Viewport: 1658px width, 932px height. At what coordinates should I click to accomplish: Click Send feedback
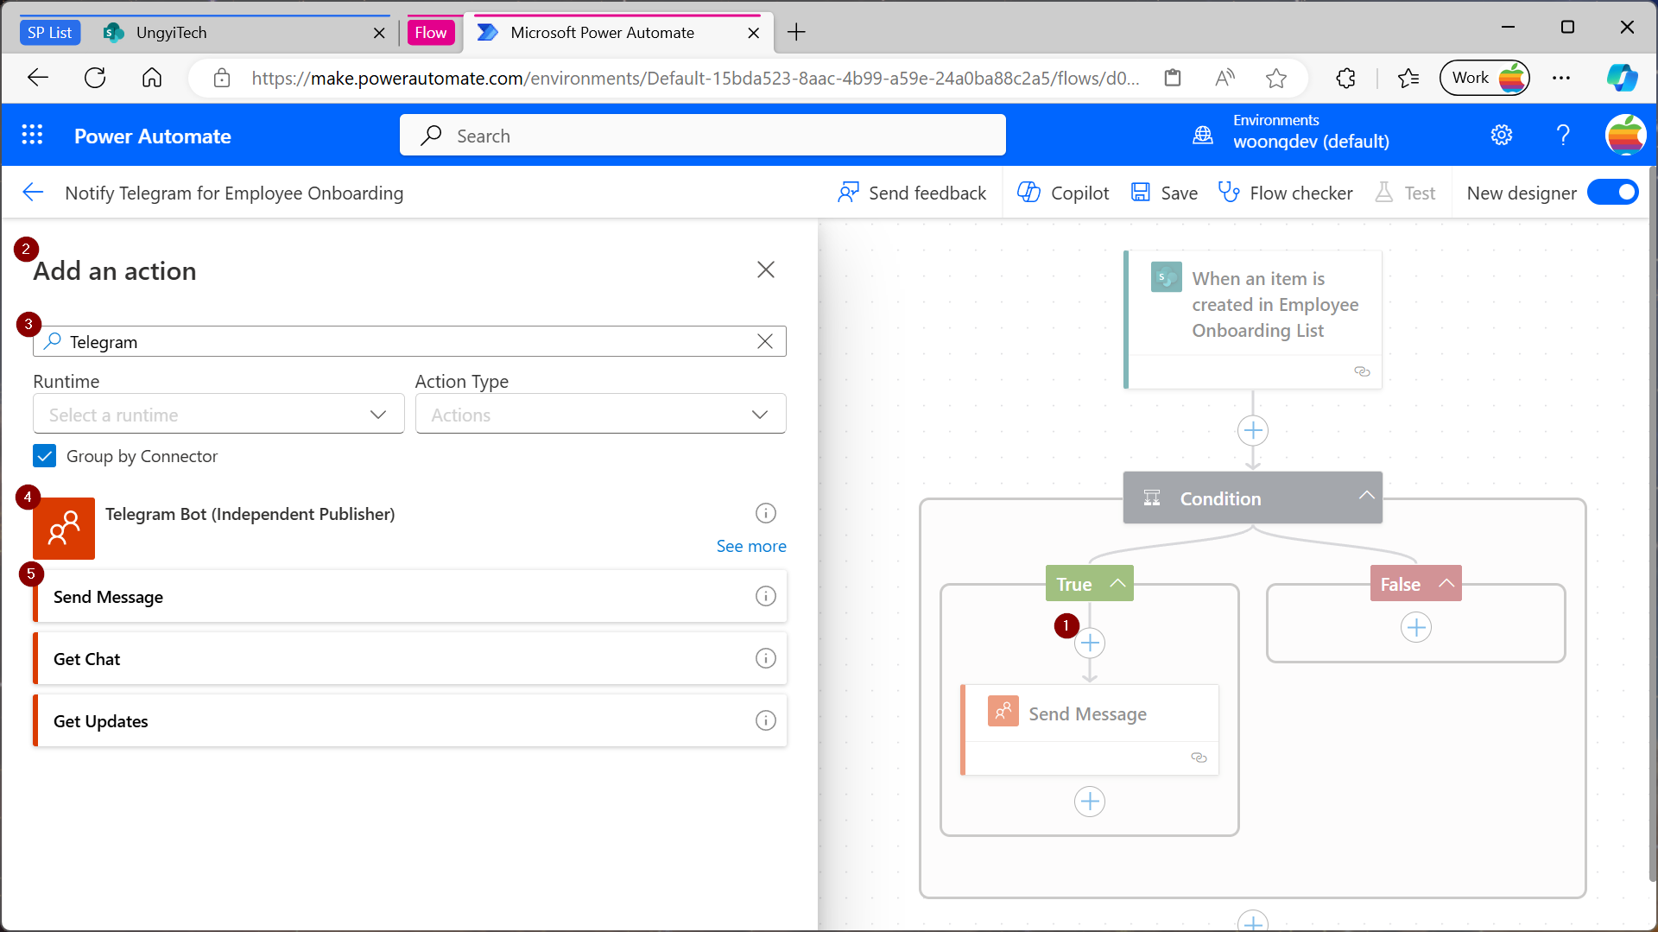pos(912,193)
